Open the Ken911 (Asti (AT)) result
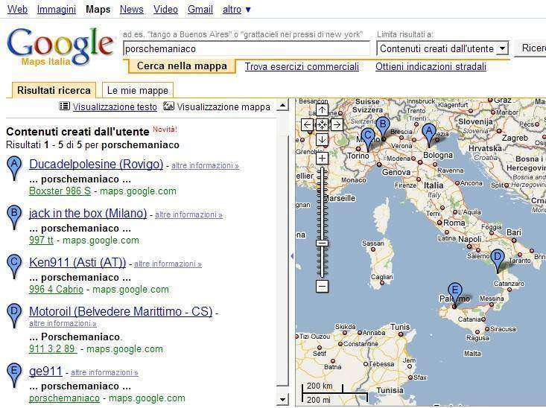The height and width of the screenshot is (408, 546). (x=77, y=262)
